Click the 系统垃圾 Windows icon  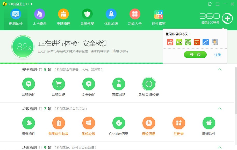89,123
